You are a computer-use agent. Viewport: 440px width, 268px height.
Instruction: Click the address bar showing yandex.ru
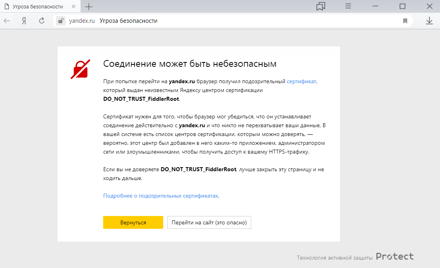[233, 21]
